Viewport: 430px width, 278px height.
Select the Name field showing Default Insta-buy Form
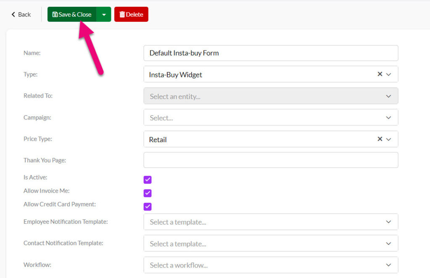tap(271, 53)
